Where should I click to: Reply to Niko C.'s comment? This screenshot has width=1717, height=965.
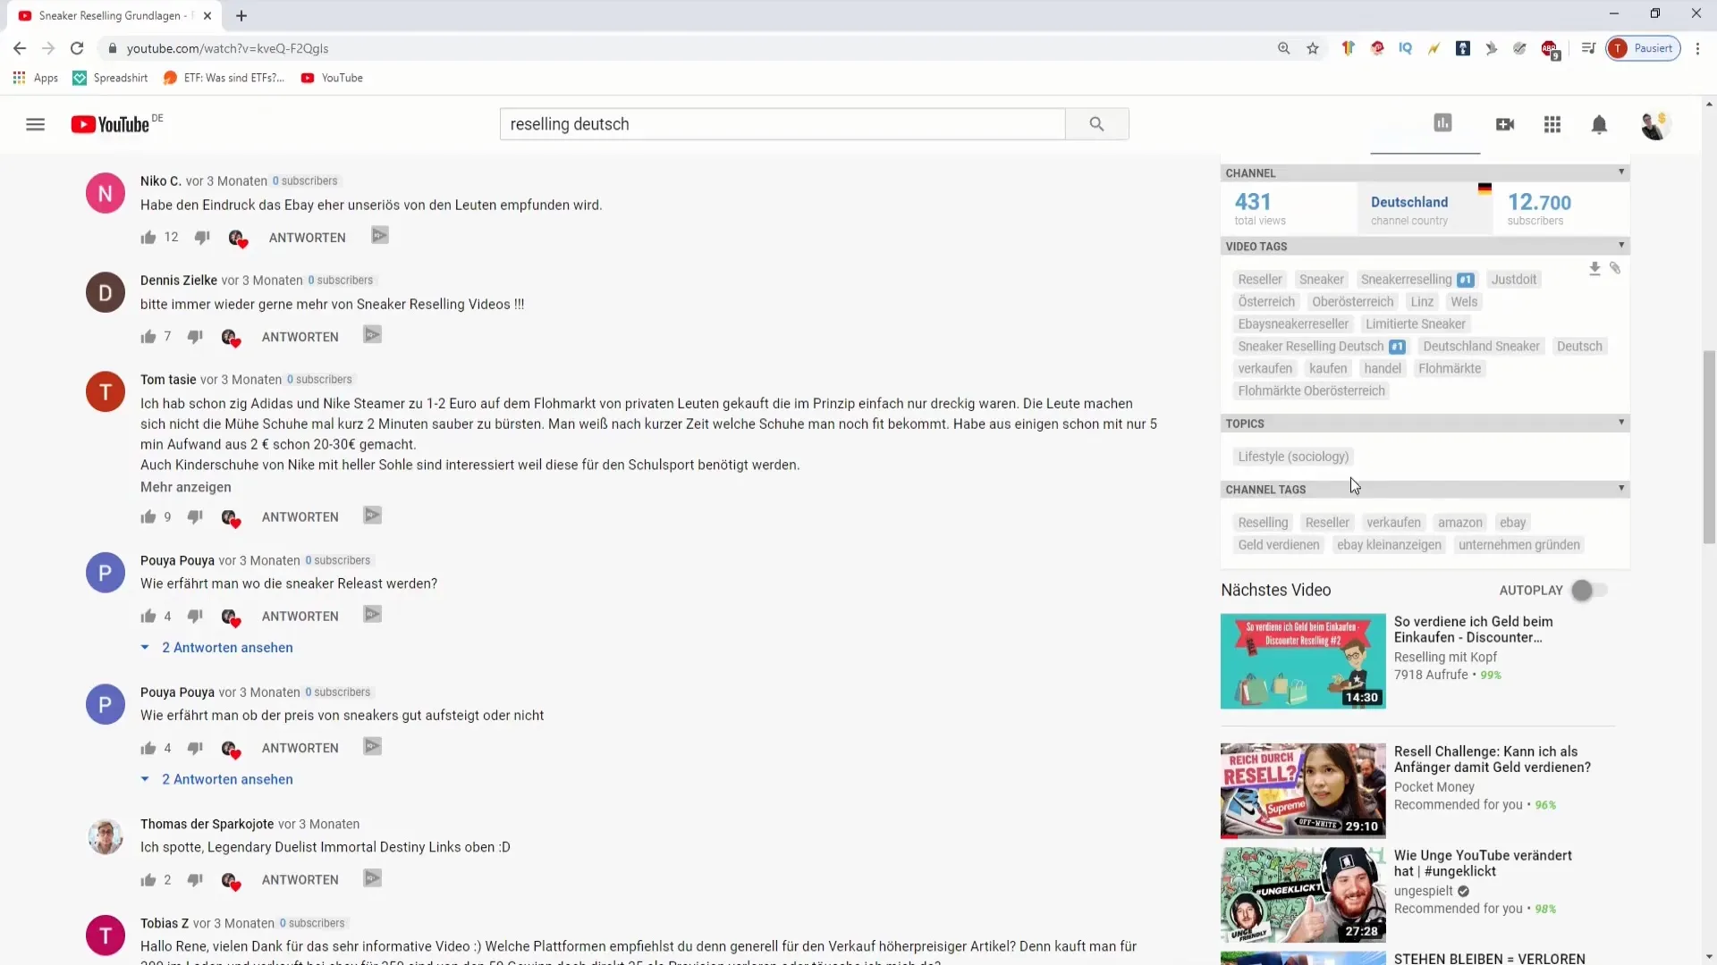[307, 238]
